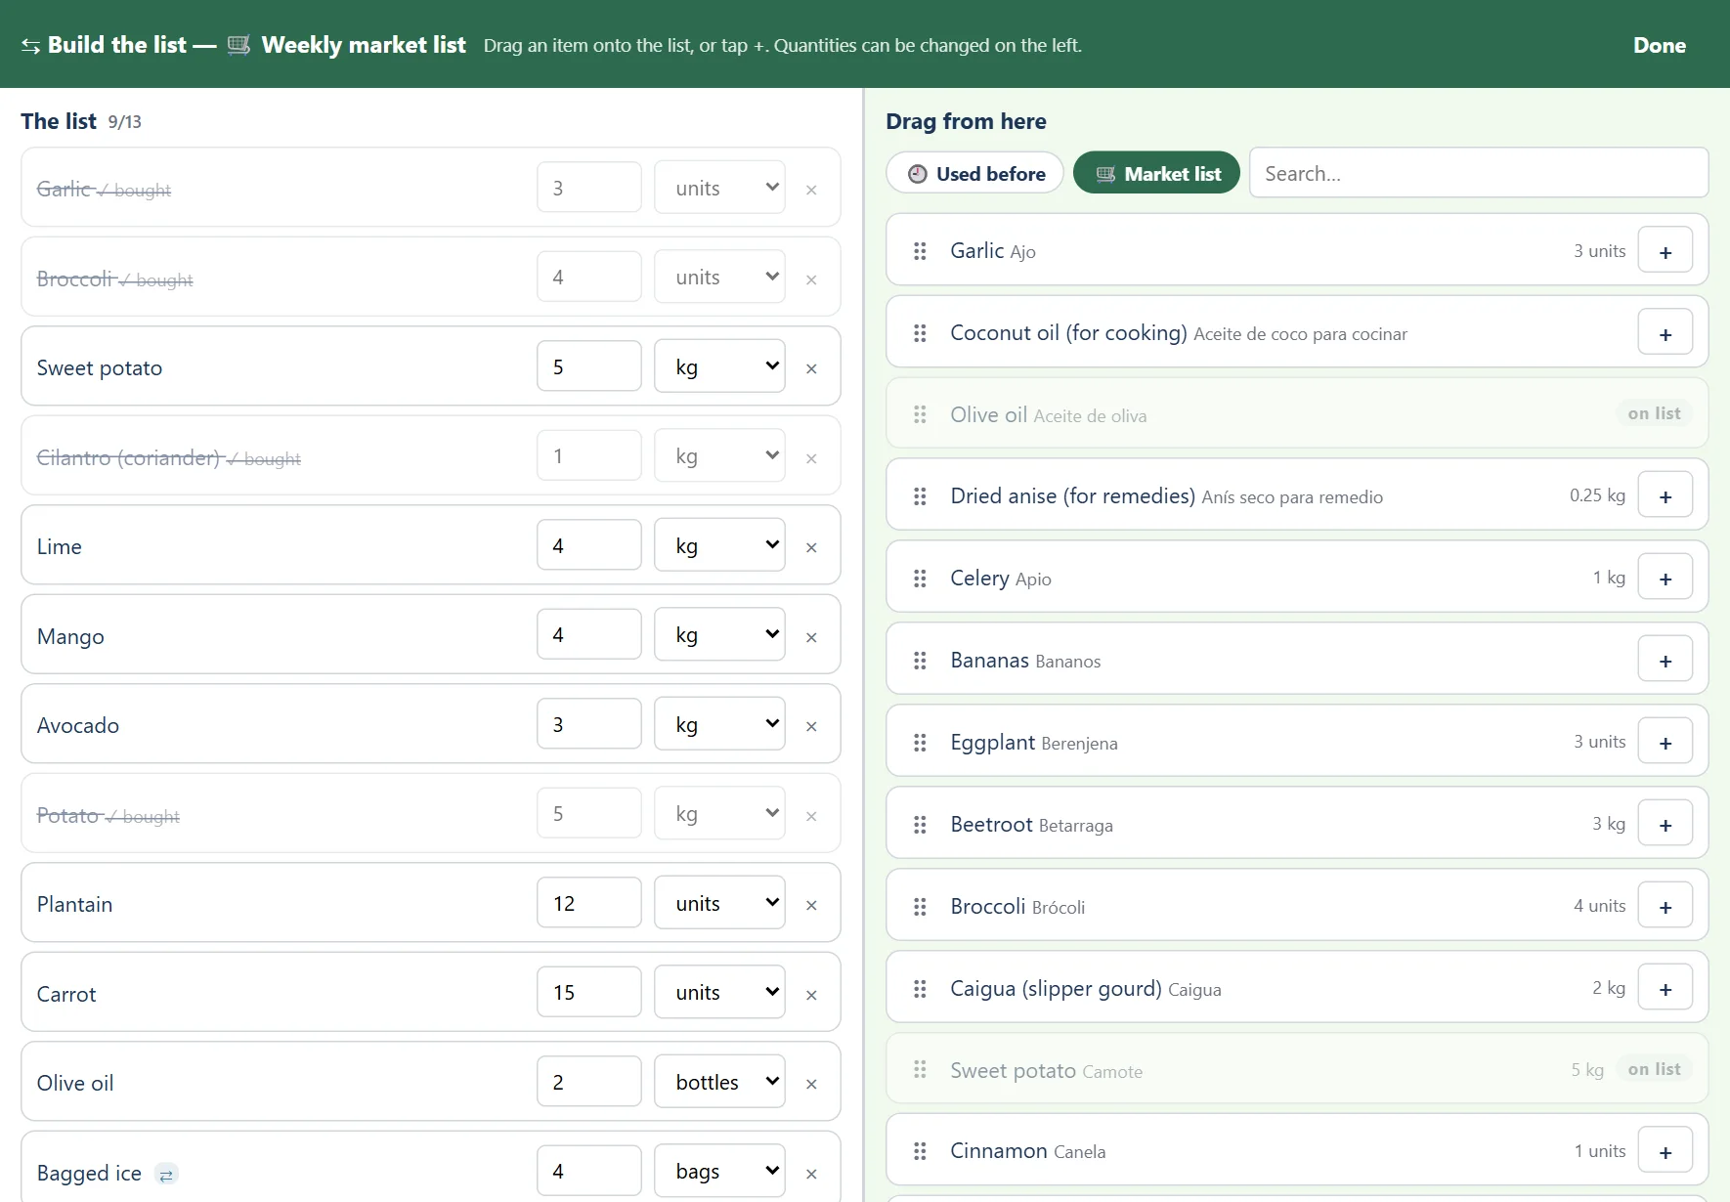Open the unit dropdown for Avocado
Viewport: 1730px width, 1202px height.
point(719,724)
